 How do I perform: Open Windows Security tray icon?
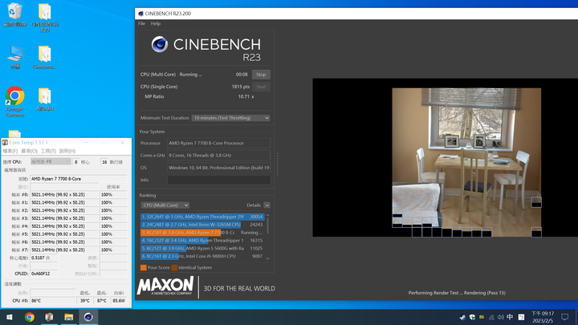pos(472,317)
